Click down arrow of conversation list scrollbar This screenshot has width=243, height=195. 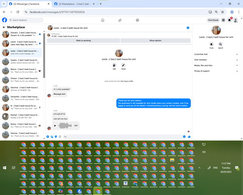click(x=44, y=138)
